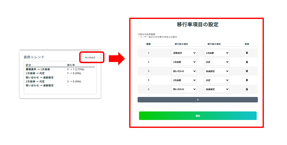Open row 4's 2次面接 dropdown

pyautogui.click(x=184, y=80)
